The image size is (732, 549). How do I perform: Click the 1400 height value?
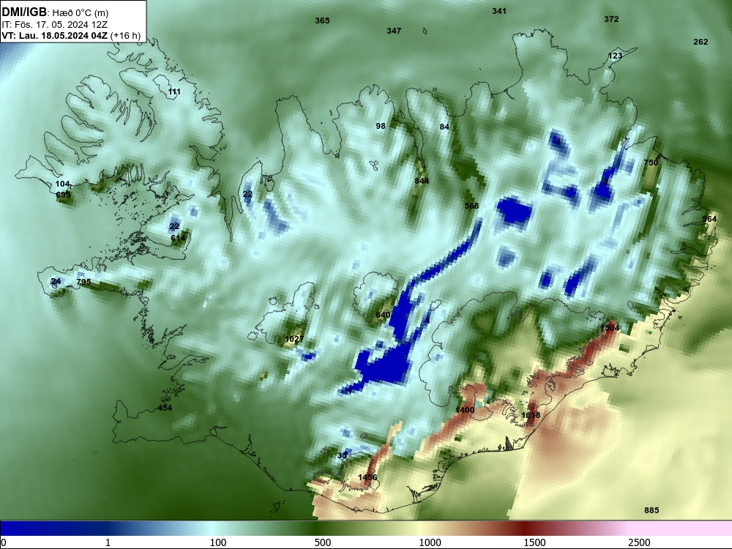[x=465, y=411]
